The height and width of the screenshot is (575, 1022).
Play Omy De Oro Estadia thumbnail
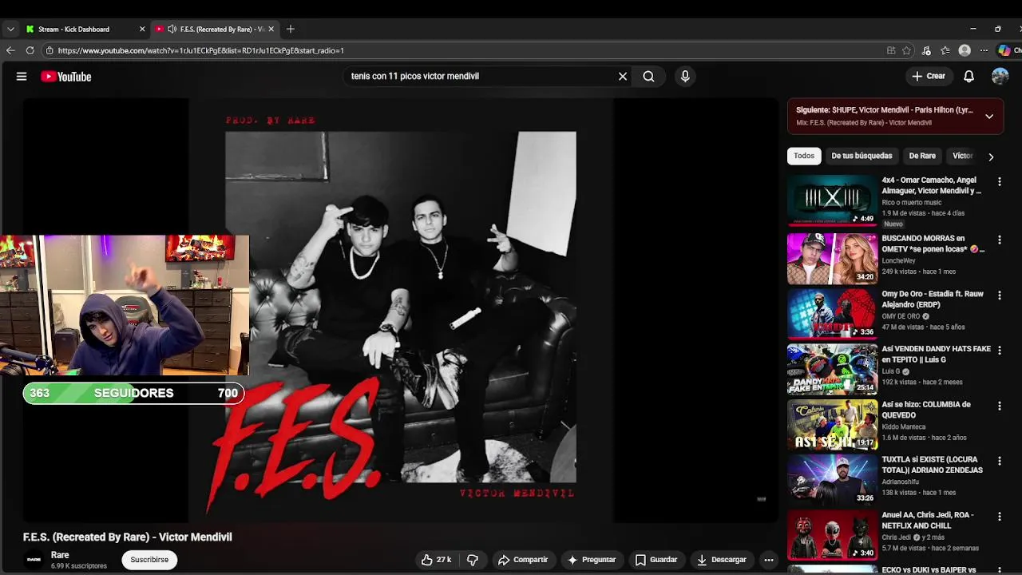click(832, 314)
